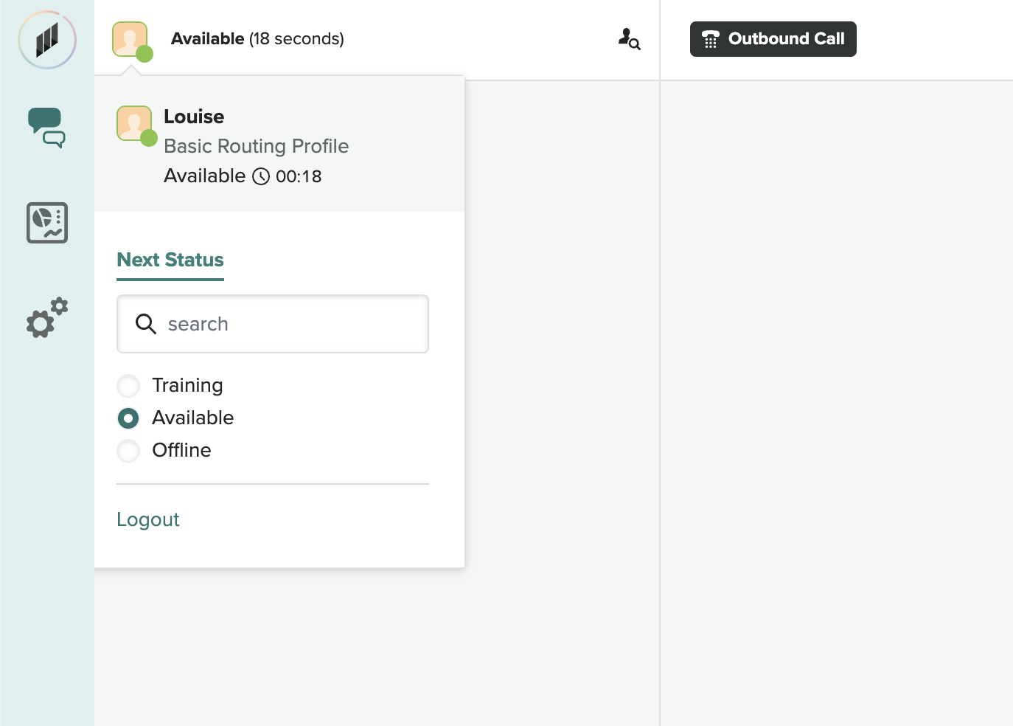Screen dimensions: 1013x726
Task: Select the Offline status radio button
Action: point(128,451)
